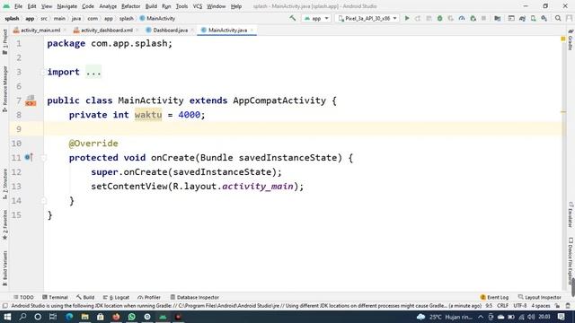Click the Search Everywhere magnifier icon
Image resolution: width=575 pixels, height=323 pixels.
(x=558, y=18)
